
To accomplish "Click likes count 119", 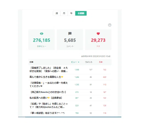I will pyautogui.click(x=105, y=113).
